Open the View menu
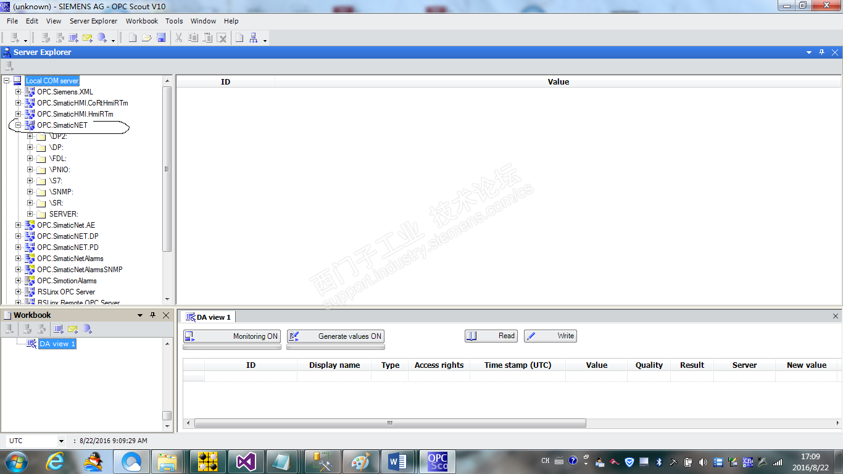Screen dimensions: 843x474 pyautogui.click(x=54, y=21)
